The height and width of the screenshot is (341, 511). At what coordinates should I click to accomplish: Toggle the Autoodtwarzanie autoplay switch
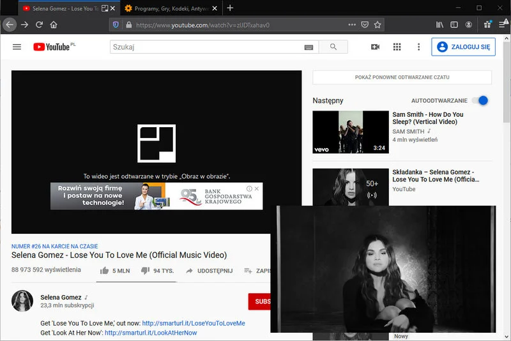pos(480,101)
